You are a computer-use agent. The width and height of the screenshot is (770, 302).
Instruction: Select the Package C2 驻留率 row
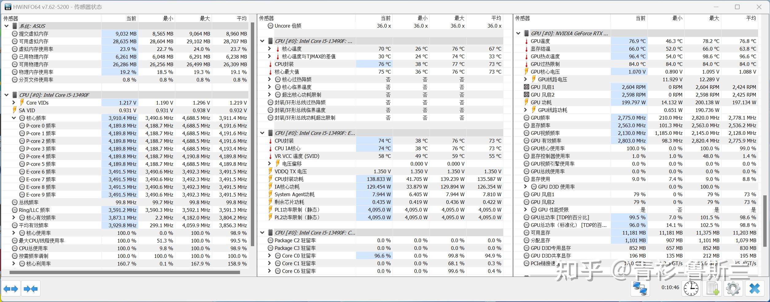tap(380, 240)
